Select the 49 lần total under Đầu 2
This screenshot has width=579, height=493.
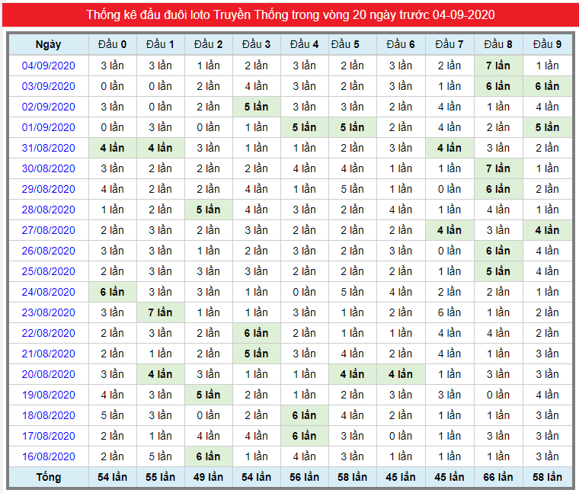point(208,477)
